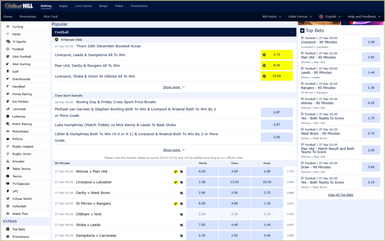
Task: Click enhanced odds badge for Wolves v Man Utd
Action: click(176, 171)
